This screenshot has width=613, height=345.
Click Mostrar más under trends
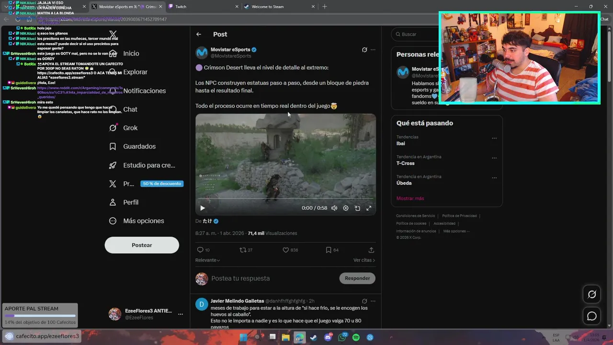click(410, 198)
